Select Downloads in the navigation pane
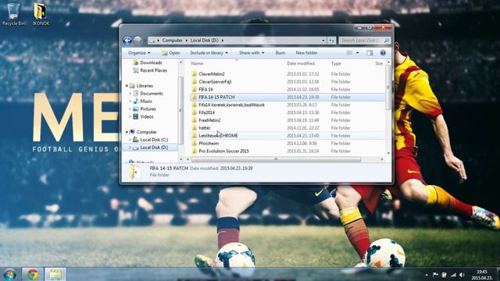 click(151, 62)
